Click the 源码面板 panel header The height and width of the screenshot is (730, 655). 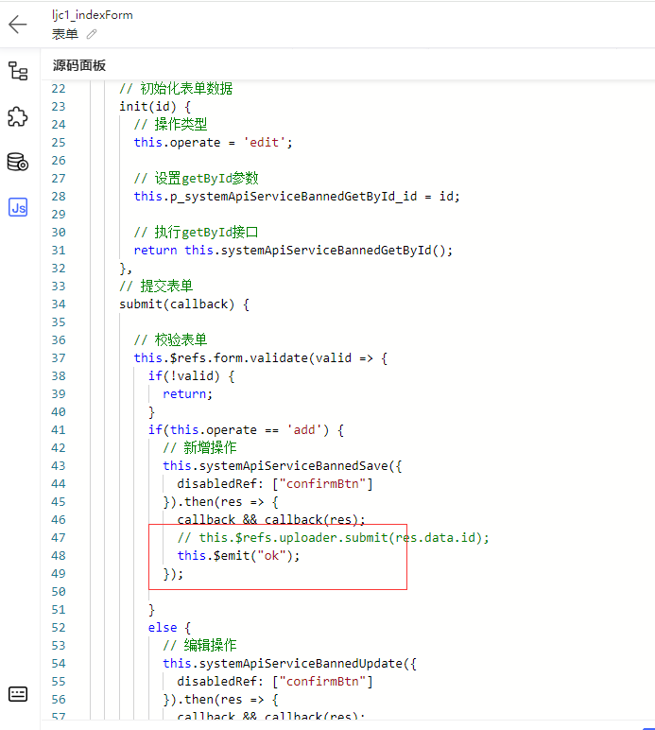click(79, 65)
